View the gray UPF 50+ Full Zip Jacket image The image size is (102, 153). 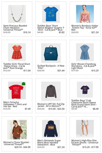coord(51,91)
